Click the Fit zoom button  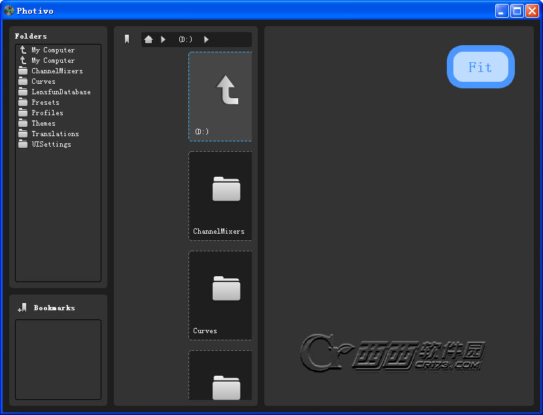[x=481, y=67]
